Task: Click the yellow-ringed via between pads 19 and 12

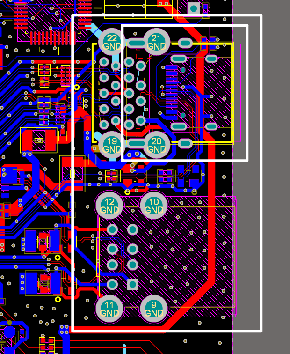Action: coord(128,192)
